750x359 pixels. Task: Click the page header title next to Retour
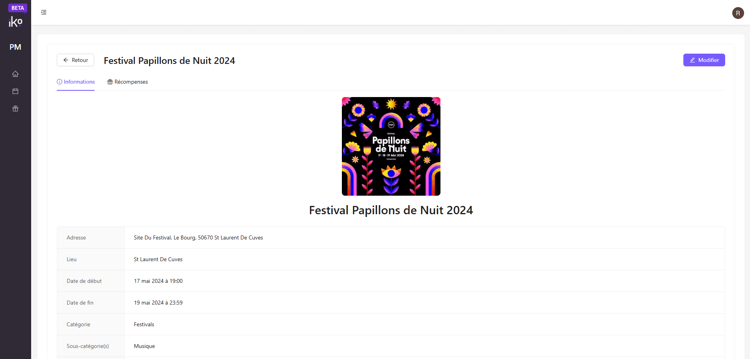tap(169, 61)
